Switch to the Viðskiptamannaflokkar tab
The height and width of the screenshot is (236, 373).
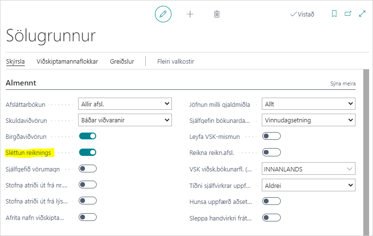point(67,61)
